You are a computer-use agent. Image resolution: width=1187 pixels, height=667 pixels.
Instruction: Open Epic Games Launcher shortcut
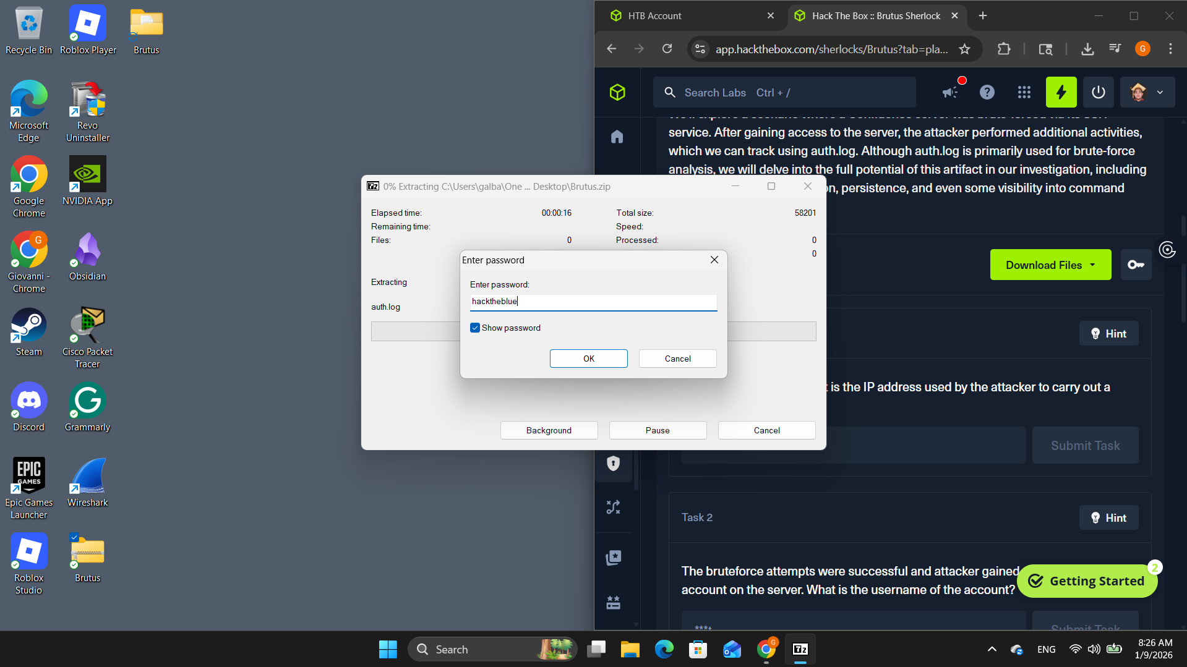point(28,488)
